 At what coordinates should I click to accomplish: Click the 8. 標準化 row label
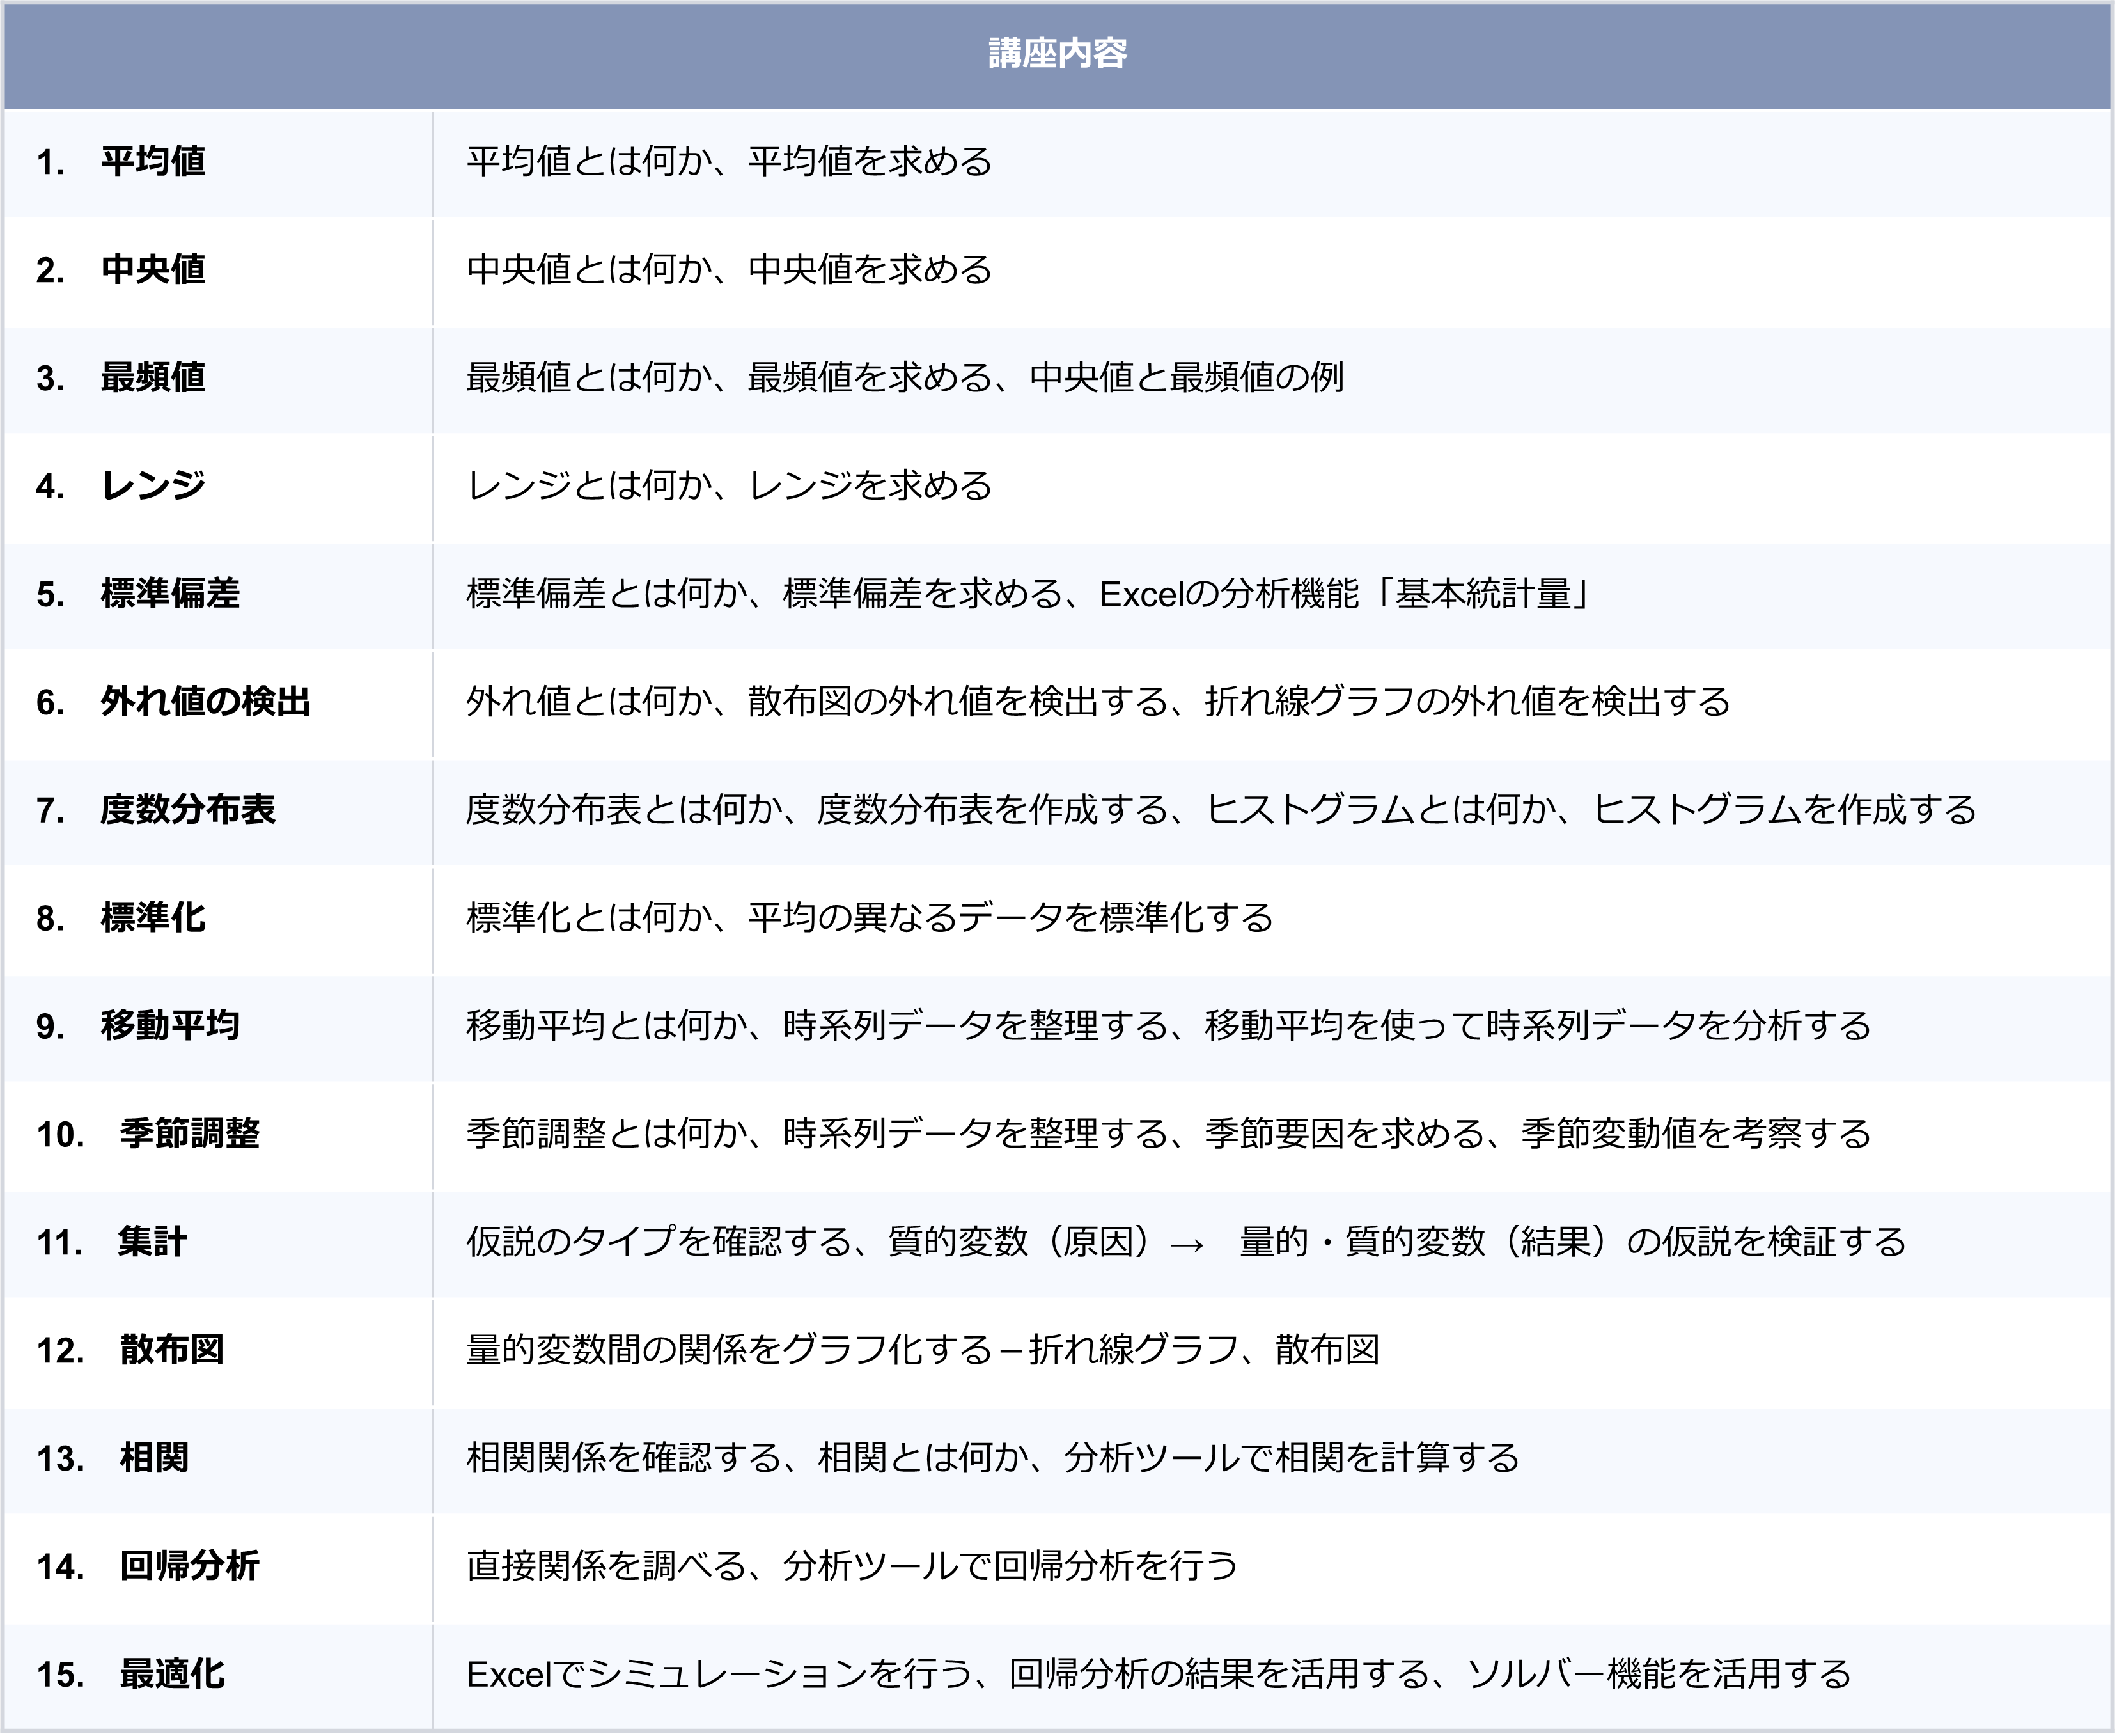[121, 917]
